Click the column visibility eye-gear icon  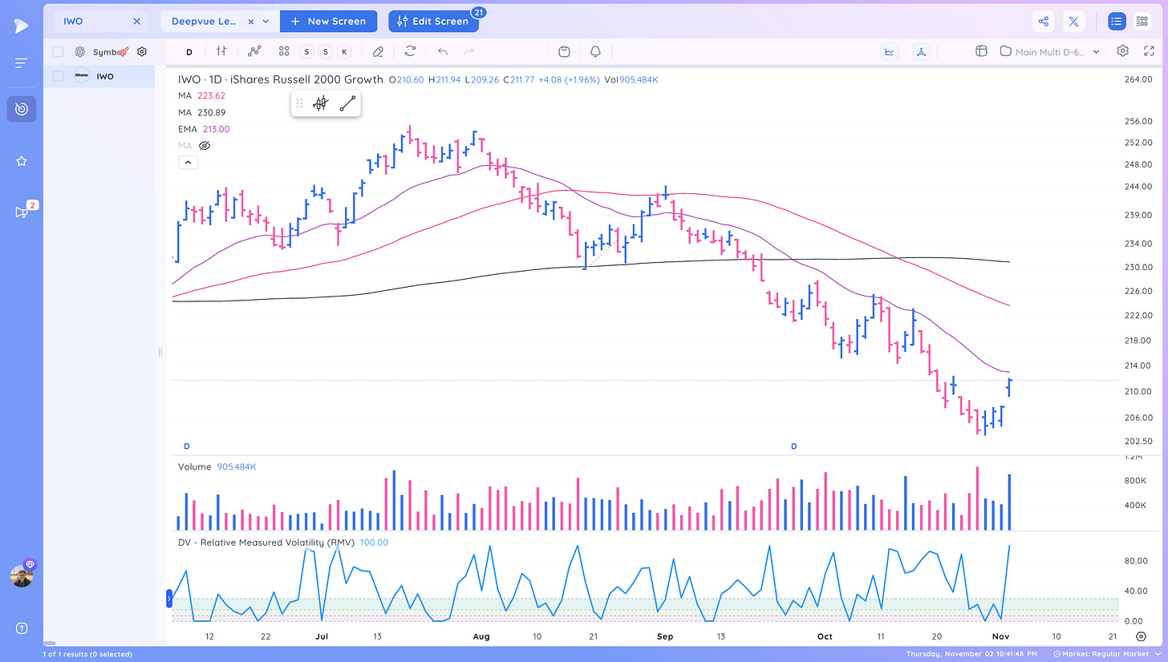(80, 51)
